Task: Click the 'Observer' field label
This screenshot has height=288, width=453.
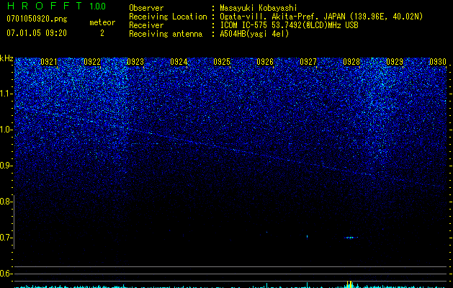Action: tap(146, 8)
